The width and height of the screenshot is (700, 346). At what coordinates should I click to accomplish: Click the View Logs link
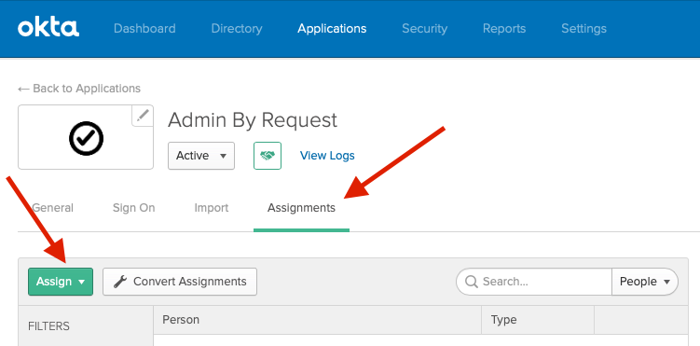coord(327,156)
